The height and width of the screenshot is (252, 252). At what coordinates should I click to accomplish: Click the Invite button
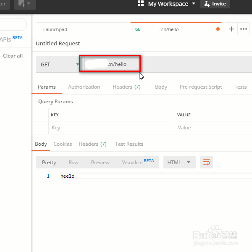click(x=215, y=4)
